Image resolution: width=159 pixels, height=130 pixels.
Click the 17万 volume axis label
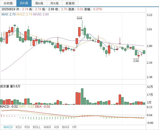click(150, 95)
